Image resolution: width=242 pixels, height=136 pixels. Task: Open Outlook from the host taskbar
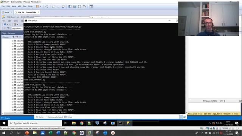(105, 133)
